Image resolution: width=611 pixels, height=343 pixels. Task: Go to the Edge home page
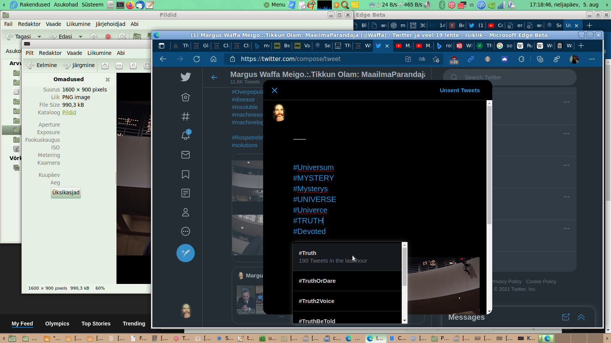coord(213,59)
